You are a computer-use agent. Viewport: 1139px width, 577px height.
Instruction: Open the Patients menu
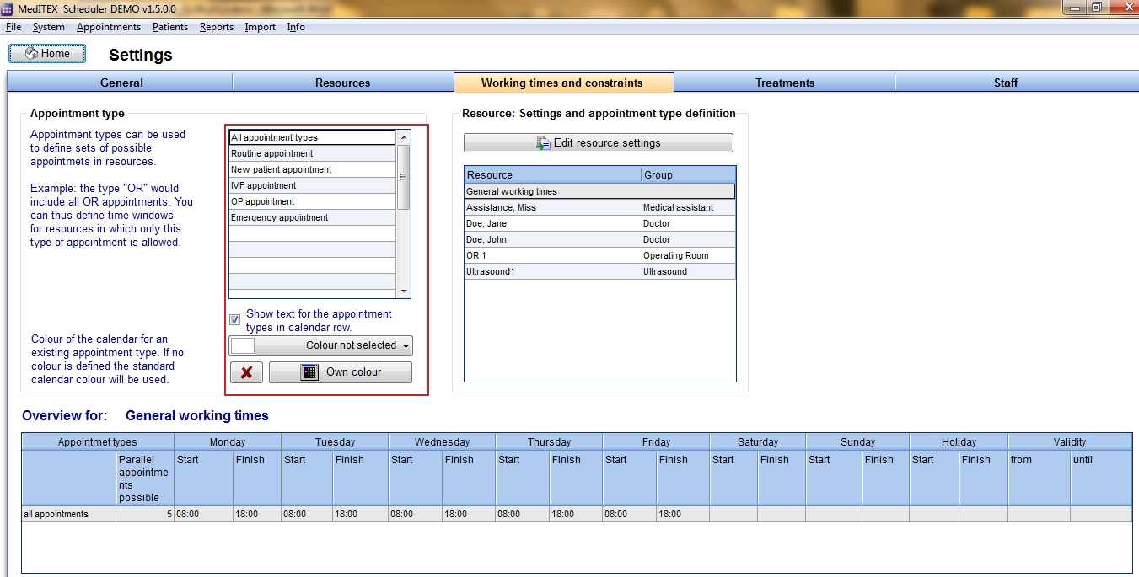170,27
